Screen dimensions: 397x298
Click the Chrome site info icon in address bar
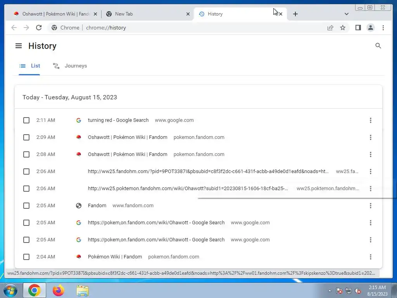(x=54, y=28)
